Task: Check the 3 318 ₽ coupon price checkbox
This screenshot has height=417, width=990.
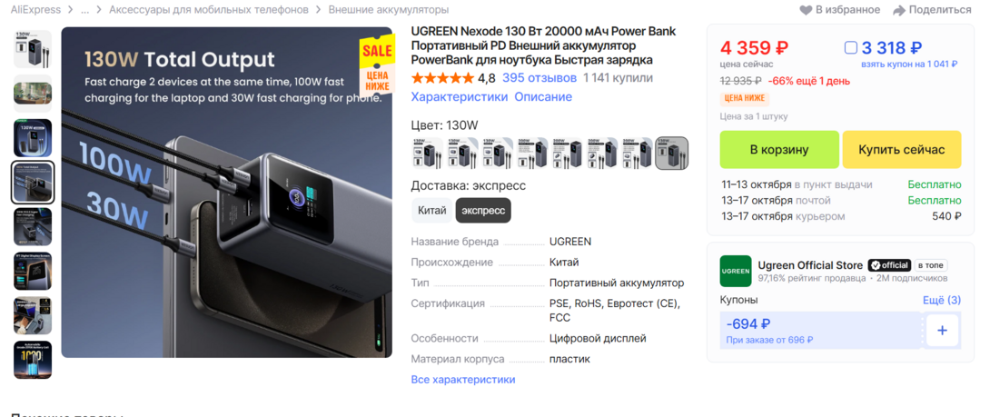Action: point(850,47)
